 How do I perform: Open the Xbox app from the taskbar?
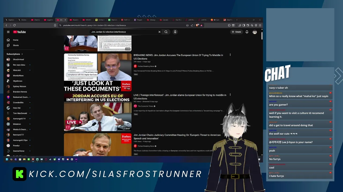click(x=54, y=159)
